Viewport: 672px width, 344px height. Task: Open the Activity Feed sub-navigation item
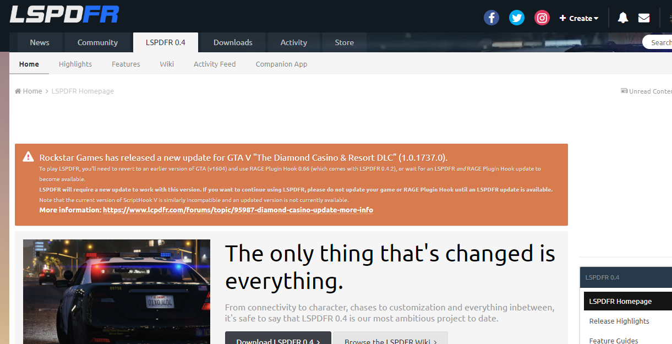coord(215,64)
